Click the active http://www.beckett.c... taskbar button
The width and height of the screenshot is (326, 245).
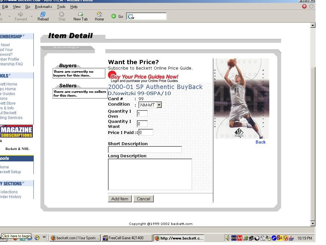[179, 238]
